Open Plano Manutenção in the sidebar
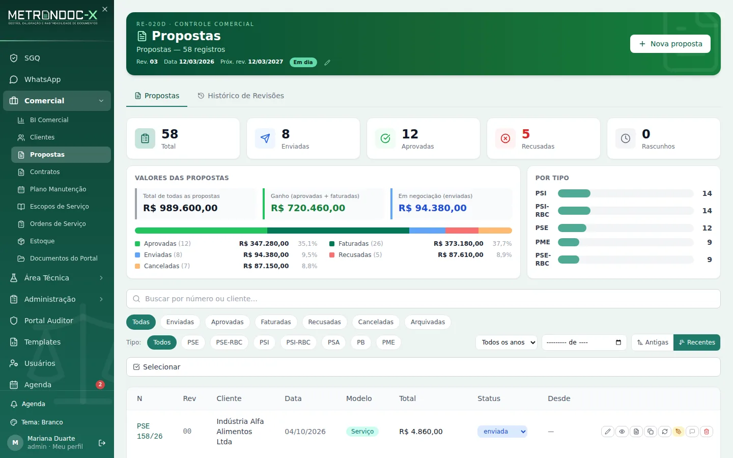Screen dimensions: 733x458 (x=61, y=189)
